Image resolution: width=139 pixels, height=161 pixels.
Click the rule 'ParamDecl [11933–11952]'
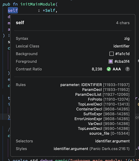pyautogui.click(x=106, y=90)
